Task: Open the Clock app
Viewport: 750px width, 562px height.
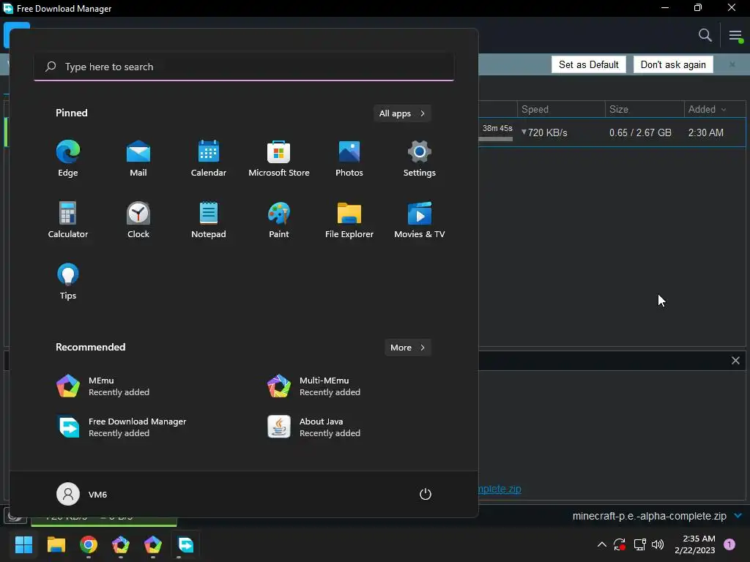Action: point(138,220)
